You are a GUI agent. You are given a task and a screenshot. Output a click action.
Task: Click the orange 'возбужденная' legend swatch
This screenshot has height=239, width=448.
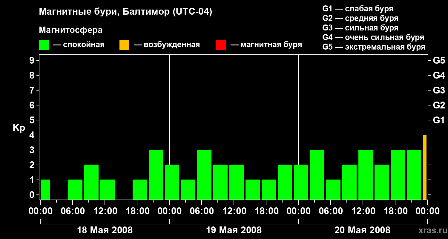(125, 45)
